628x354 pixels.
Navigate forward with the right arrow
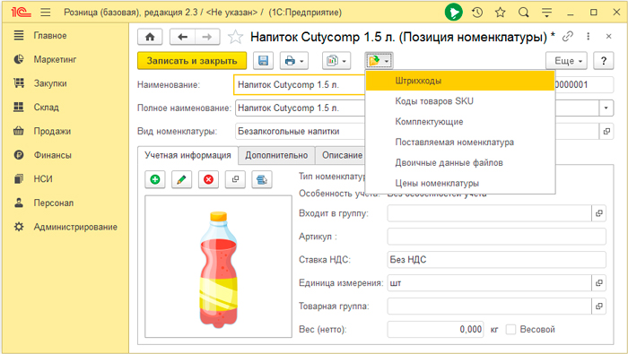(x=207, y=38)
